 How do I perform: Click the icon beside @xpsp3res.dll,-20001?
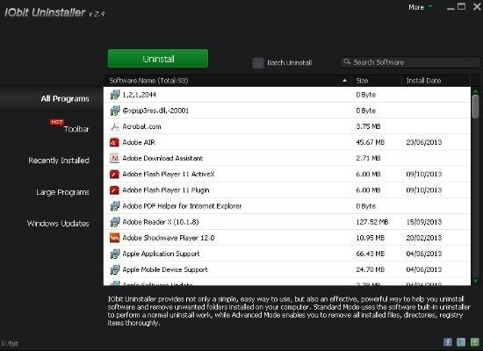114,111
